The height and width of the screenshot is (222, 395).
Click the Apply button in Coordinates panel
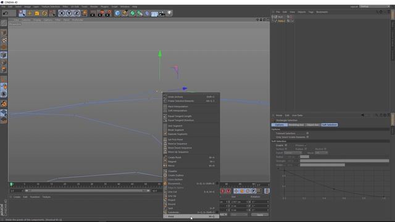pos(260,215)
